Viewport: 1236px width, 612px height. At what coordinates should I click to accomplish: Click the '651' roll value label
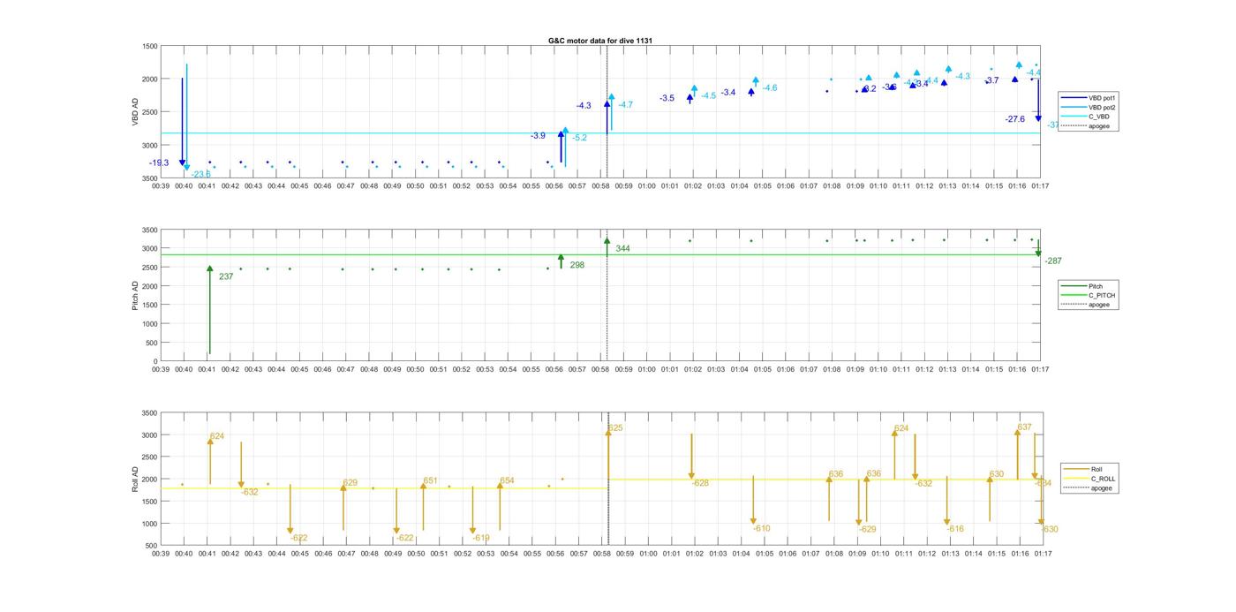(x=430, y=481)
